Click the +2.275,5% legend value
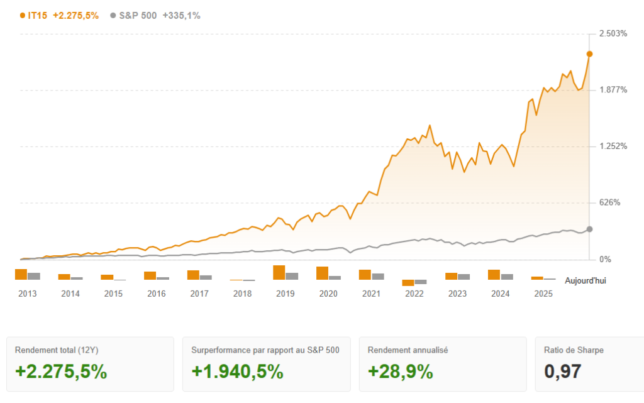This screenshot has width=644, height=403. [75, 16]
